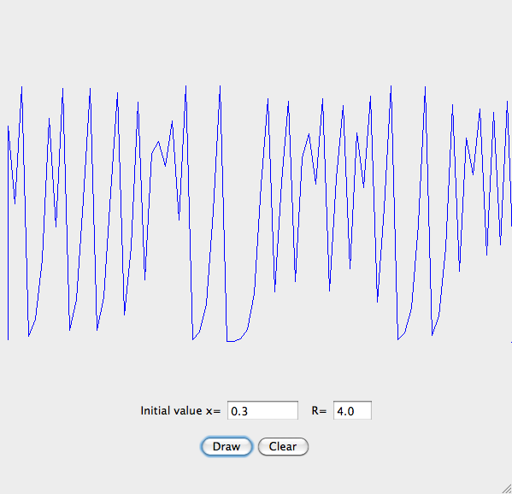Click the empty area left of the x label
This screenshot has width=512, height=494.
tap(68, 411)
